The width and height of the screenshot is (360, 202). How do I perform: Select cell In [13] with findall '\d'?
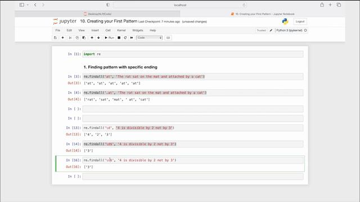[193, 128]
